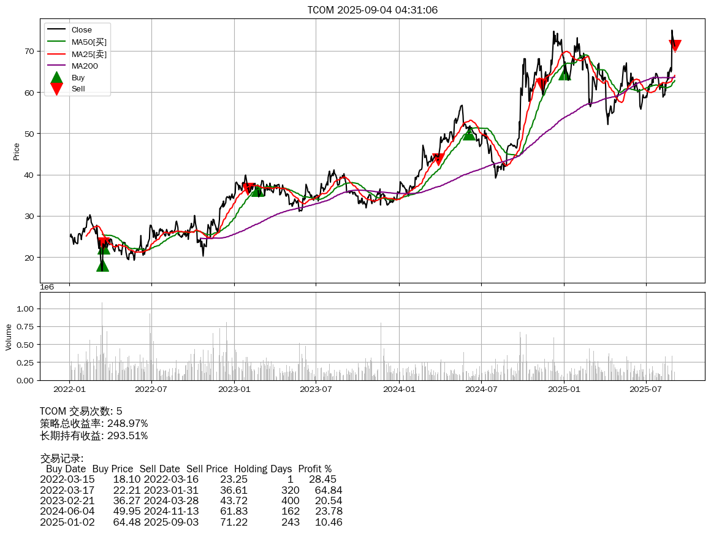The image size is (711, 533).
Task: Select the MA25[卖] legend entry
Action: (x=88, y=54)
